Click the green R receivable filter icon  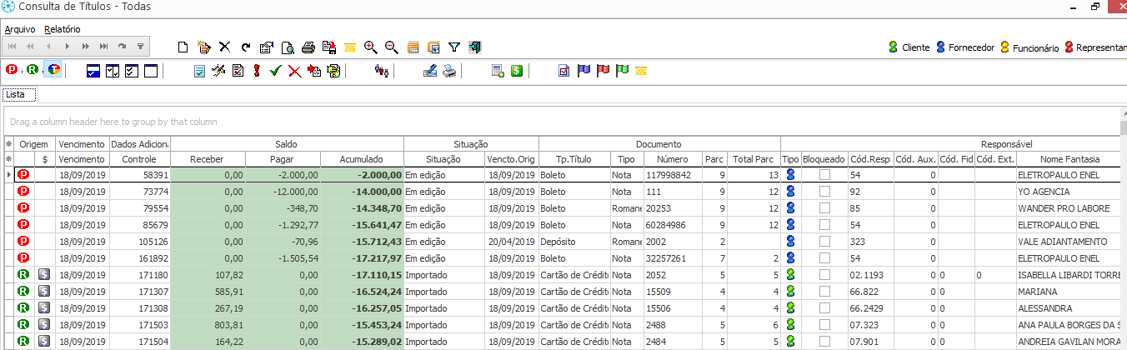[x=33, y=71]
